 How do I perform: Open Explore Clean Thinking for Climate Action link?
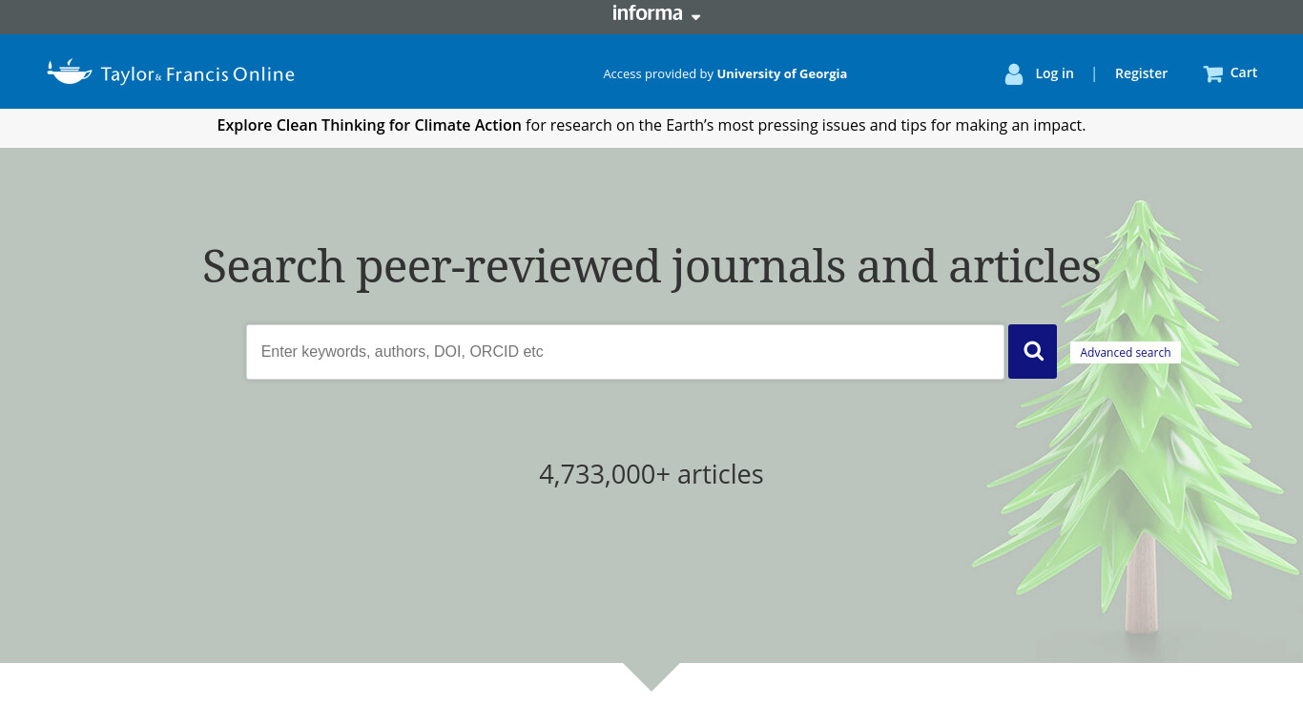tap(369, 125)
